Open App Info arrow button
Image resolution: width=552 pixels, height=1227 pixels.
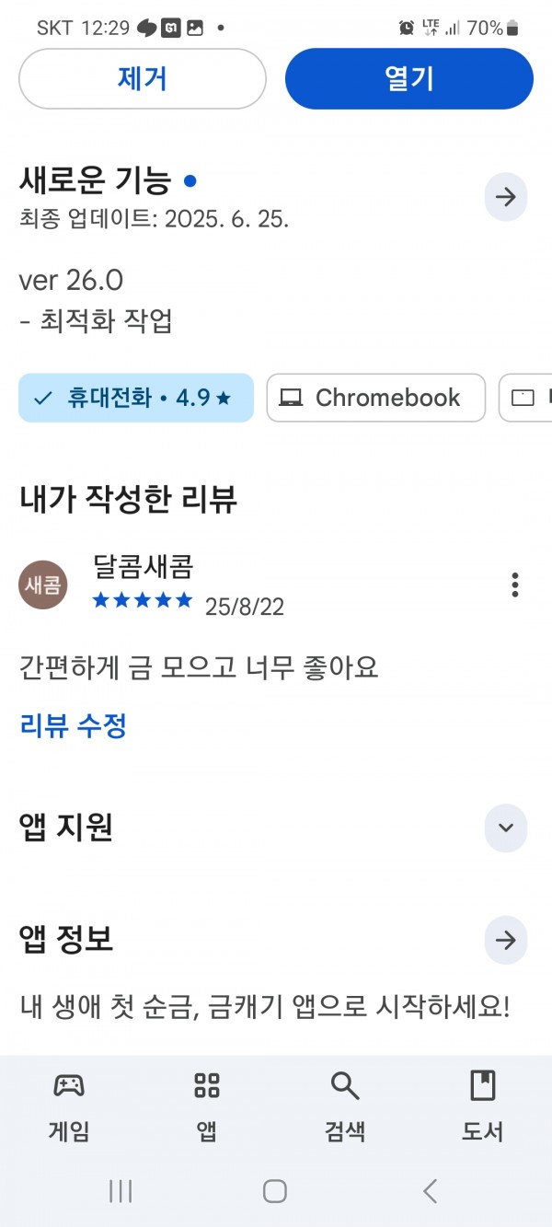tap(505, 940)
